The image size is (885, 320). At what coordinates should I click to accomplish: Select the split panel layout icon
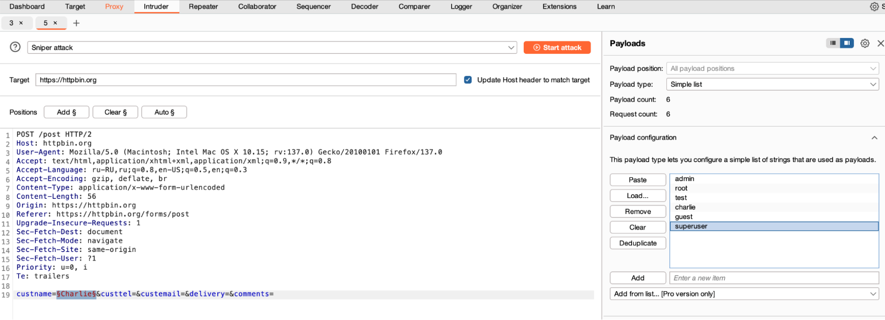846,43
